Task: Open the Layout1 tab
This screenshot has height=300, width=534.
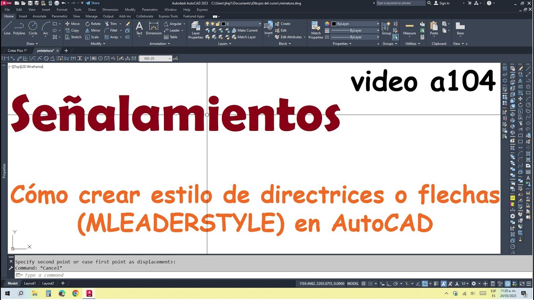Action: pos(30,283)
